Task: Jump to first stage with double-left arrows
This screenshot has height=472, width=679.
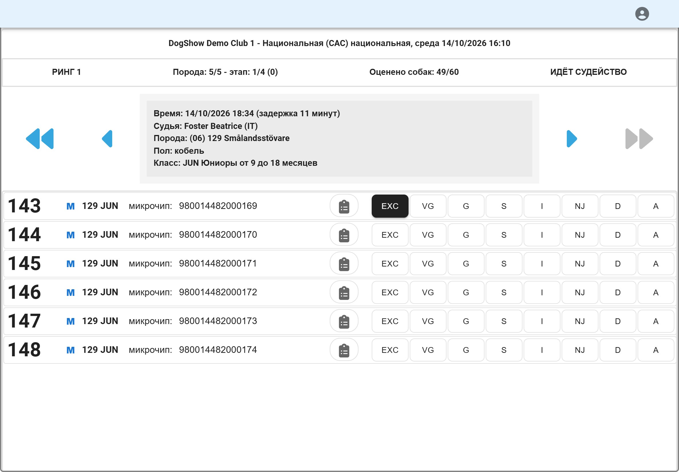Action: pos(40,139)
